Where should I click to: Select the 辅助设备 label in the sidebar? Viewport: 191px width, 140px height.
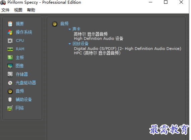point(24,100)
